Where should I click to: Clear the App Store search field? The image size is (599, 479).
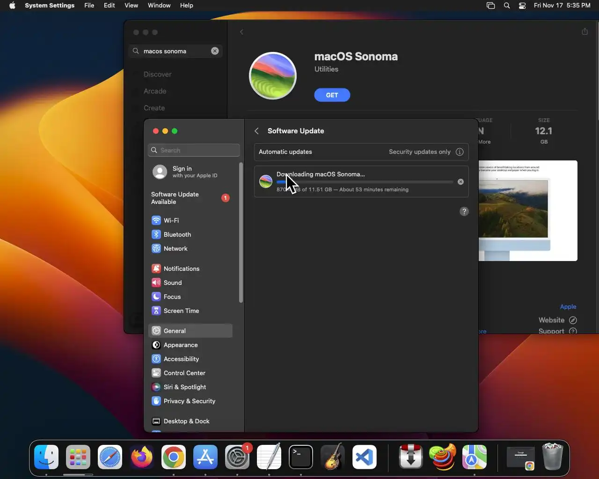click(x=215, y=51)
